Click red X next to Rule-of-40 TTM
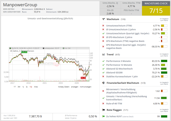 [103, 103]
